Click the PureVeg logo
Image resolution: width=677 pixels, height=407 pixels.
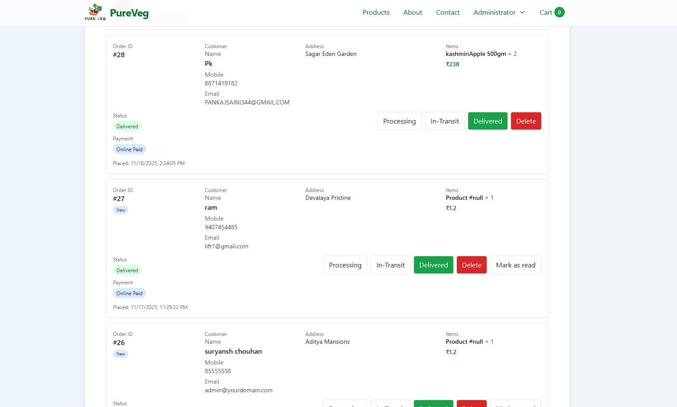coord(129,13)
